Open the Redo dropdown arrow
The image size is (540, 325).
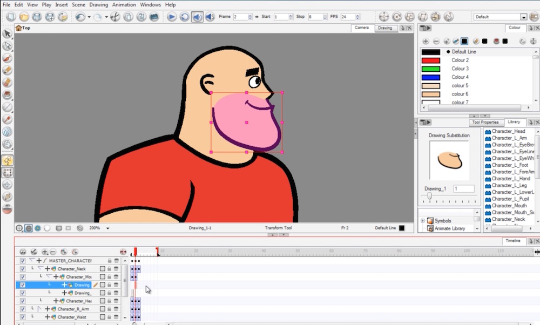[x=106, y=17]
